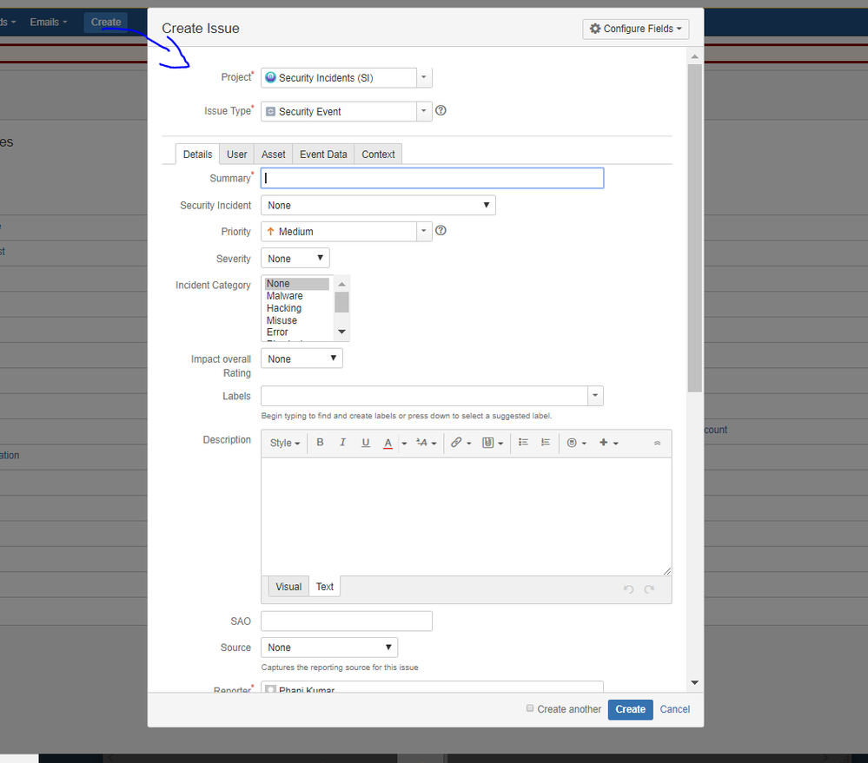The image size is (868, 763).
Task: Open the Configure Fields button
Action: (x=635, y=29)
